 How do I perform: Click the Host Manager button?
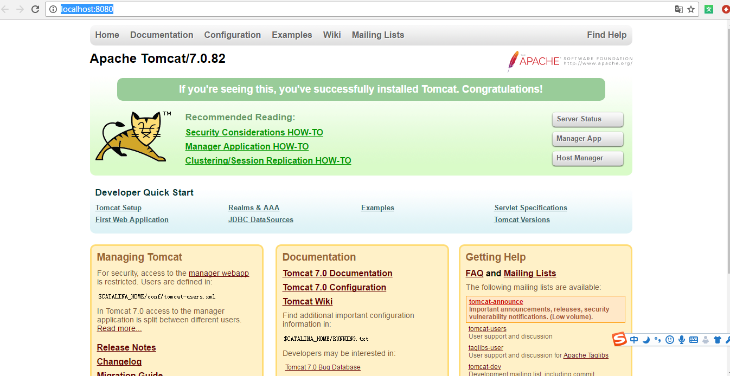click(588, 158)
